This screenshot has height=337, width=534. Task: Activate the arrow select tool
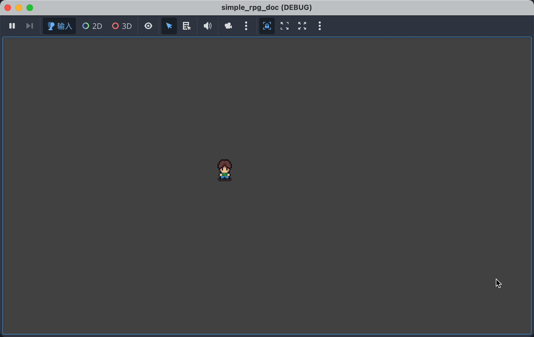point(169,26)
